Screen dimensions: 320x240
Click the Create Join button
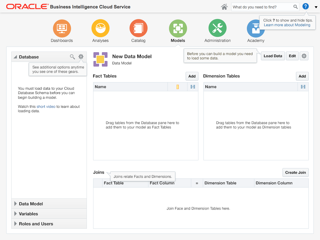295,172
